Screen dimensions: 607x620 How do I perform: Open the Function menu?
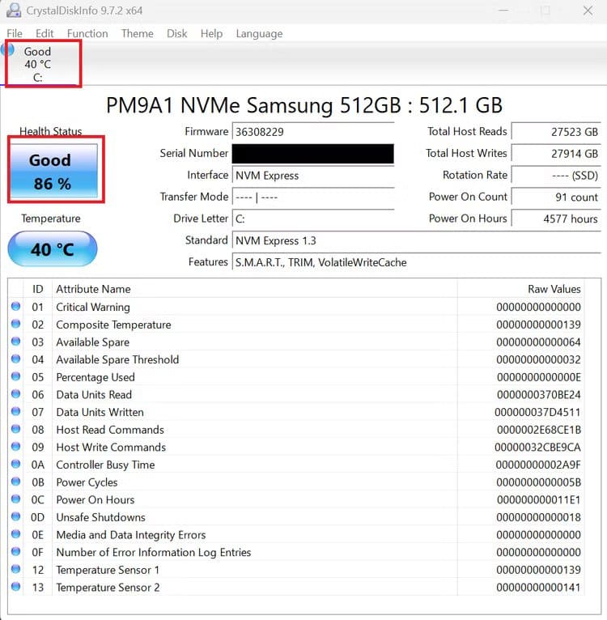click(x=87, y=33)
